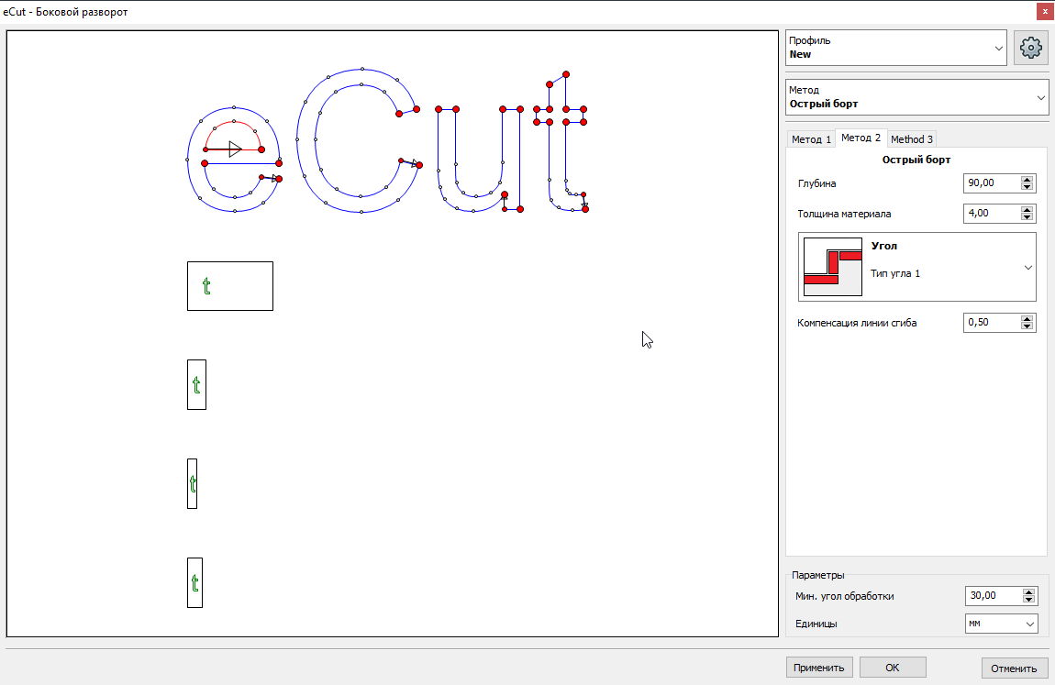The height and width of the screenshot is (685, 1055).
Task: Open the Method 3 tab
Action: [912, 139]
